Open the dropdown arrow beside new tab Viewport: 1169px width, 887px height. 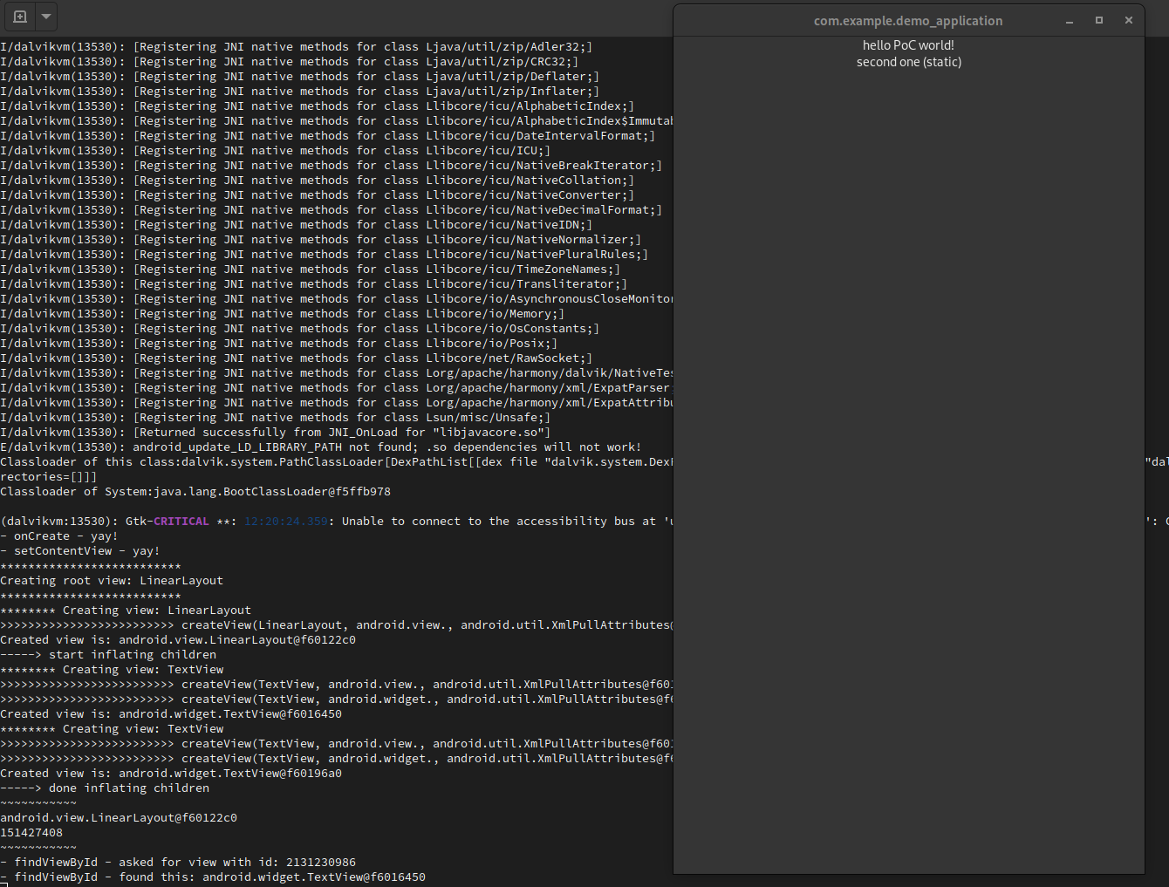[x=46, y=17]
